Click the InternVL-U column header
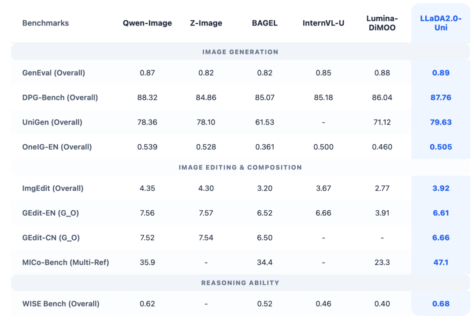The image size is (476, 322). tap(323, 23)
